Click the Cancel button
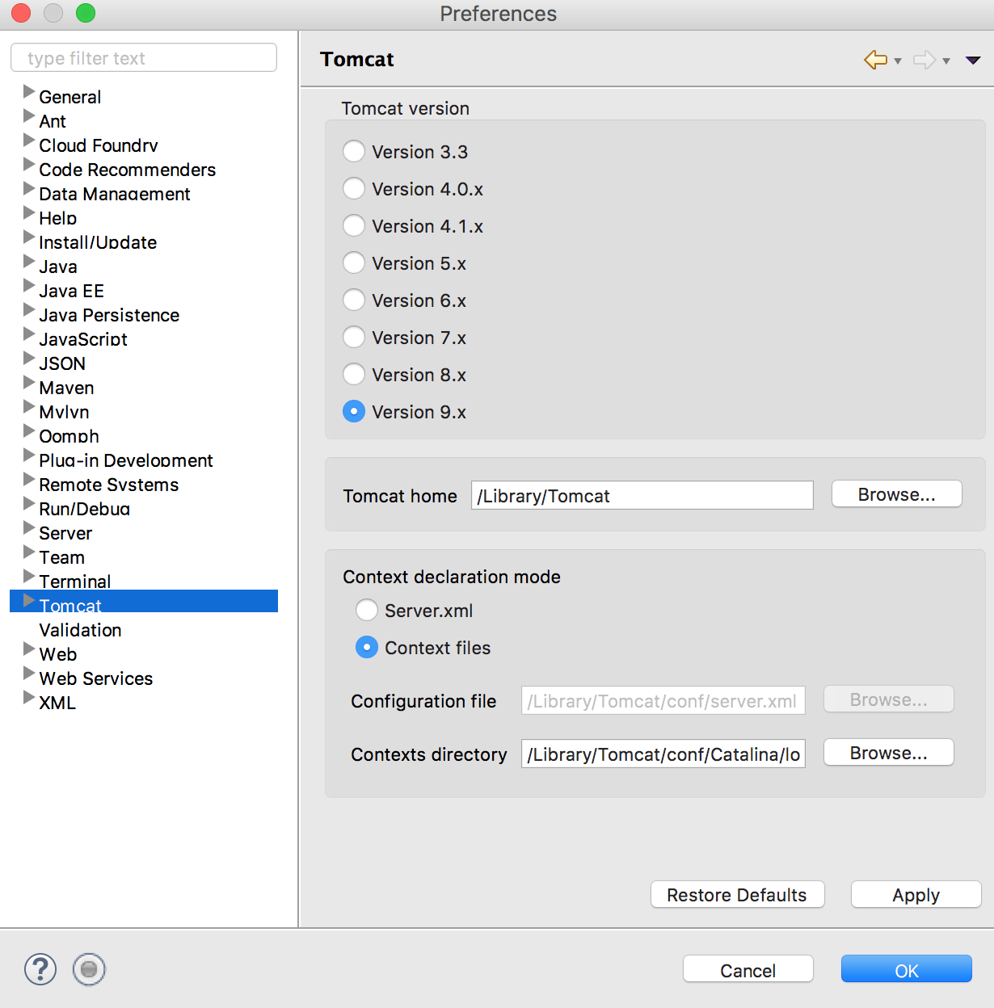Screen dimensions: 994x1008 pos(748,969)
